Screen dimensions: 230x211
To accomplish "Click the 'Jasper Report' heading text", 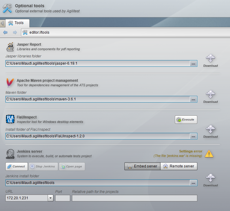I will point(29,44).
